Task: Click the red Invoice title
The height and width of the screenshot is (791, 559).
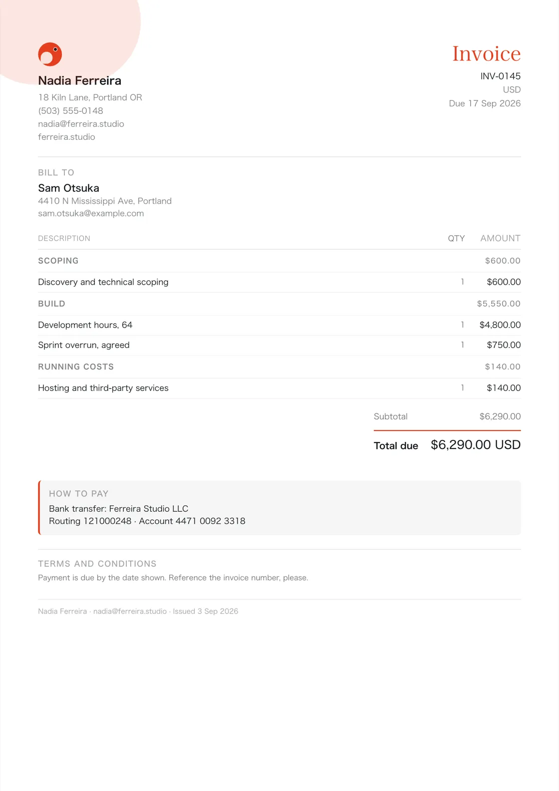Action: (486, 53)
